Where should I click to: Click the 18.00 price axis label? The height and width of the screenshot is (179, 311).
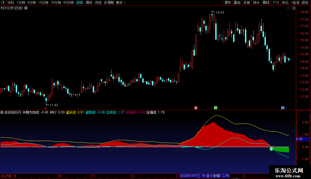(x=304, y=12)
